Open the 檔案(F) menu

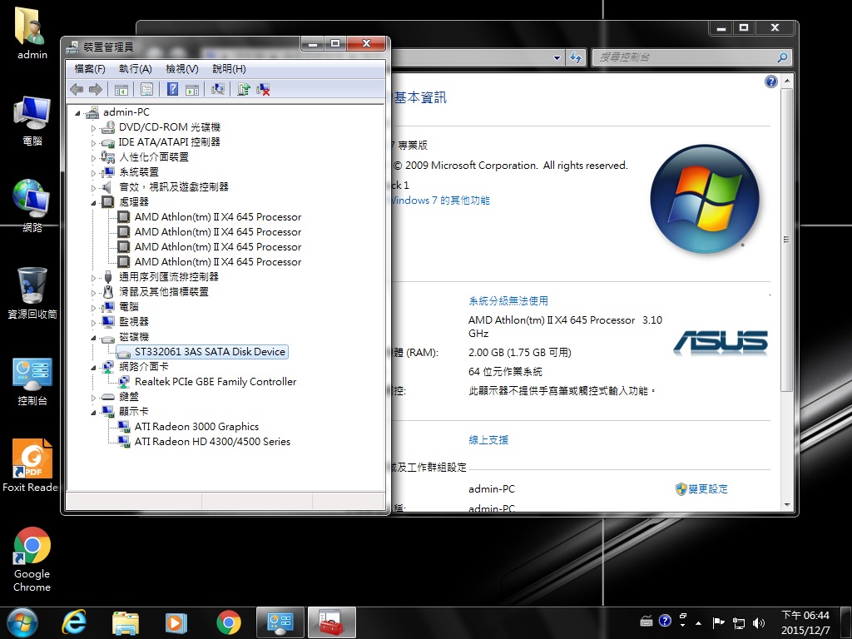pos(90,69)
